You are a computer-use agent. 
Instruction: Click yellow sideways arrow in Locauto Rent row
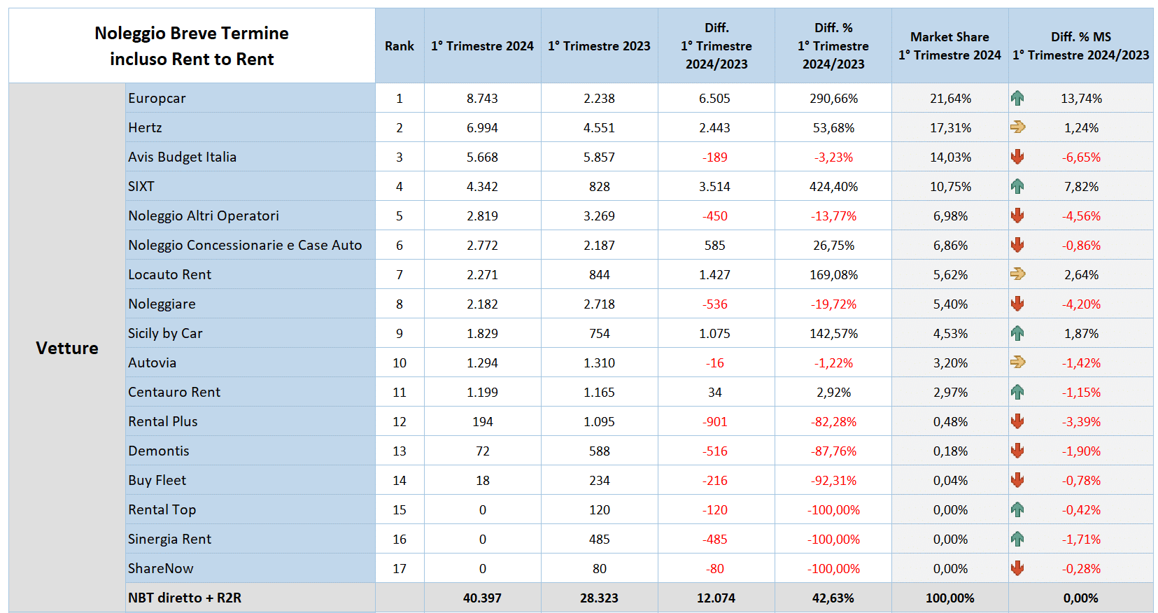tap(1017, 274)
